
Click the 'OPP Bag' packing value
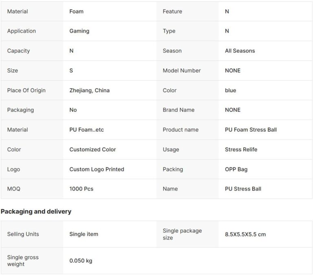point(236,169)
